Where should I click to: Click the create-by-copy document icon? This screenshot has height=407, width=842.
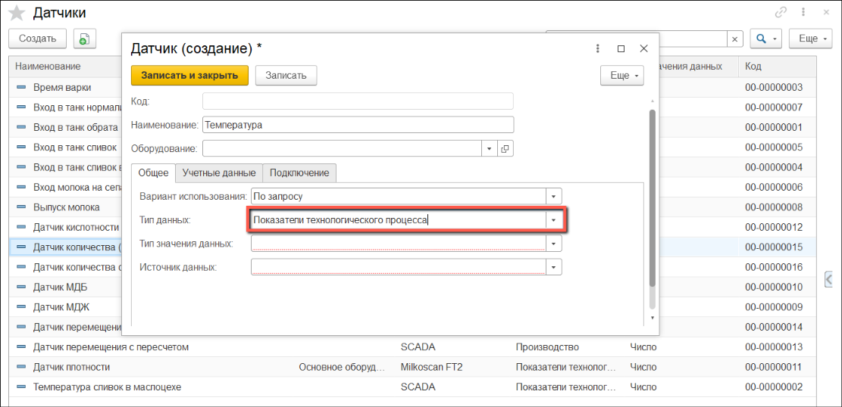(83, 39)
